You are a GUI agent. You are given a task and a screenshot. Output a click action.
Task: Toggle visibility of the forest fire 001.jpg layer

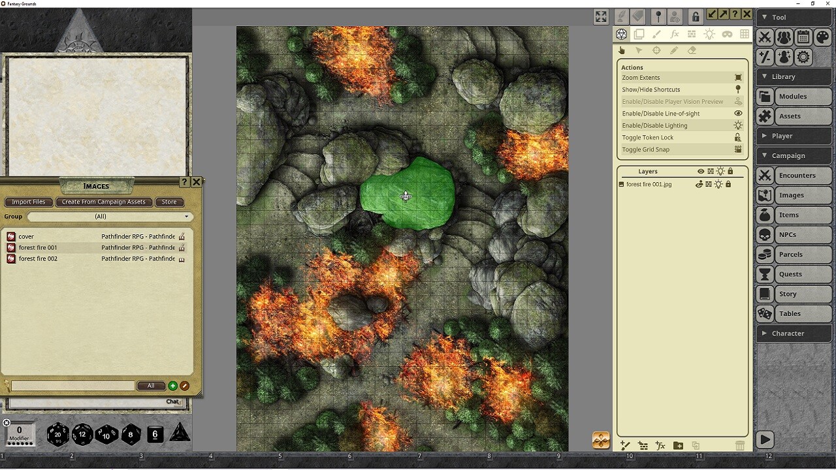click(699, 185)
